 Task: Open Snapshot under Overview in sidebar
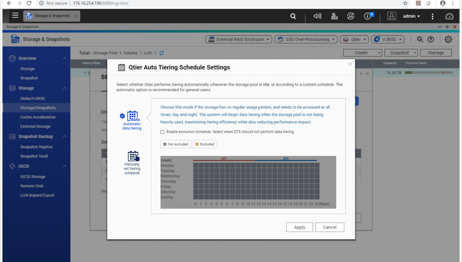(29, 78)
